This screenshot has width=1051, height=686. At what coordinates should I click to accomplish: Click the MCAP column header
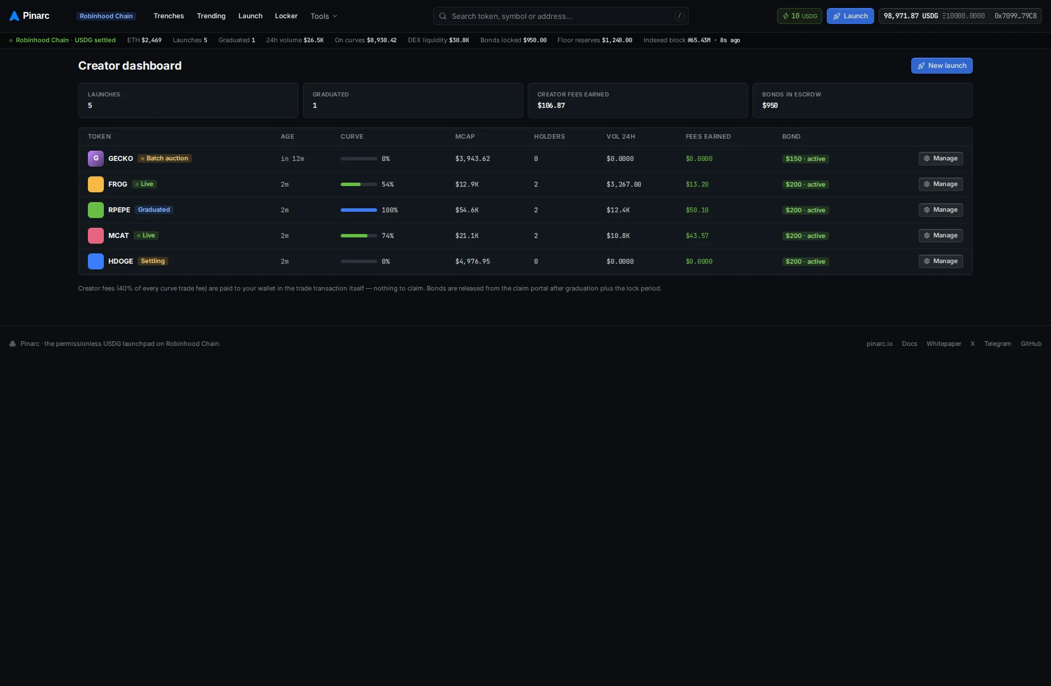click(x=465, y=137)
